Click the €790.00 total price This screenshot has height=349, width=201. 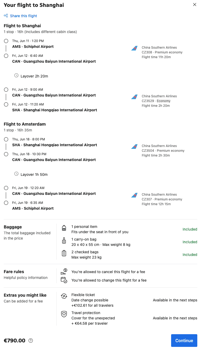coord(15,341)
